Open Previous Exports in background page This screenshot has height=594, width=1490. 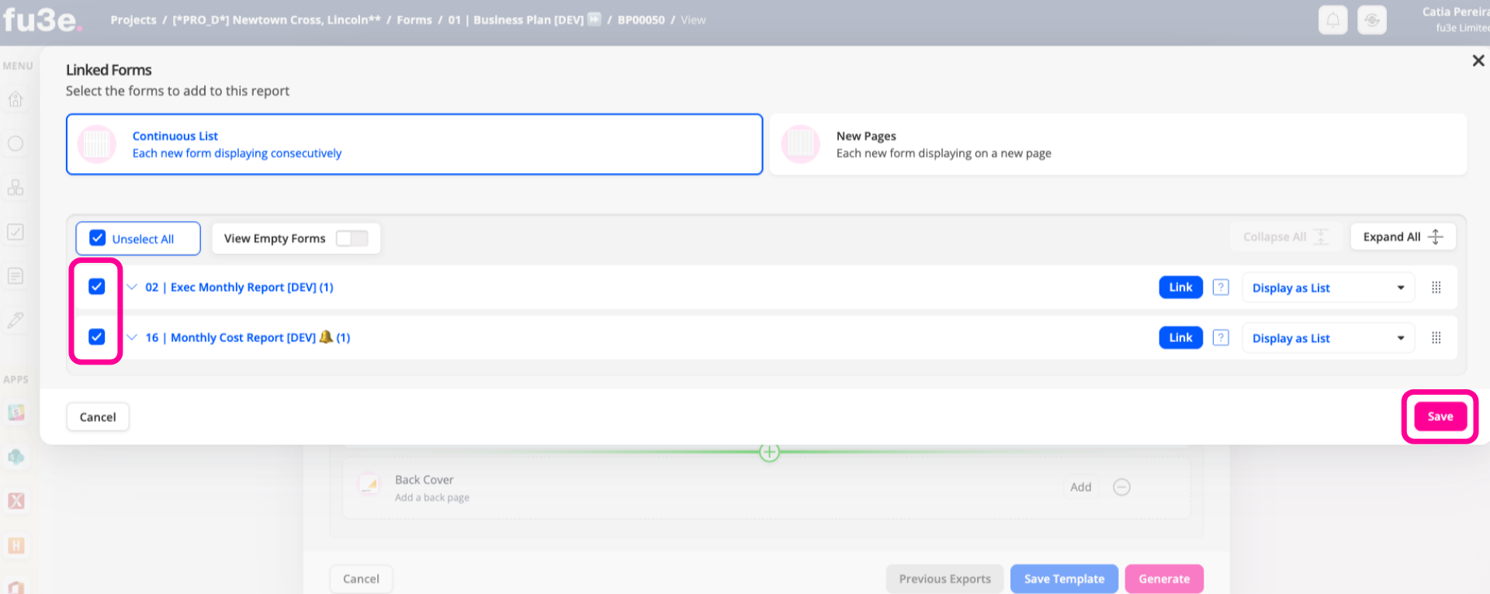pyautogui.click(x=944, y=578)
